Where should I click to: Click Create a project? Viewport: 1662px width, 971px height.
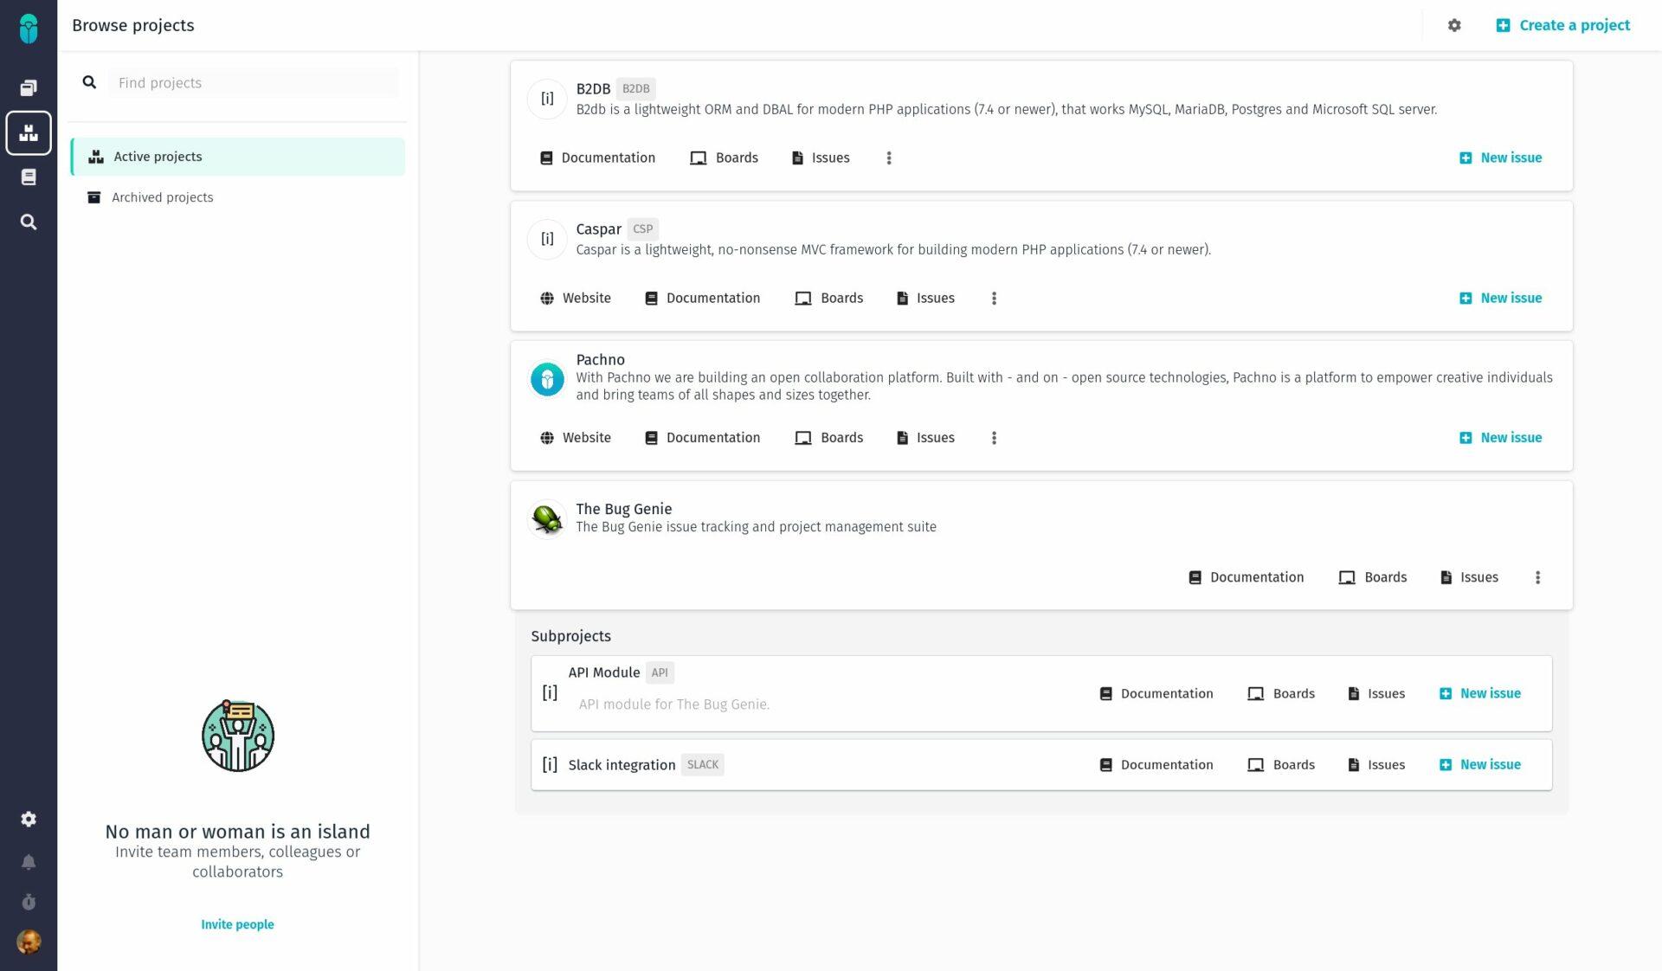pos(1562,25)
